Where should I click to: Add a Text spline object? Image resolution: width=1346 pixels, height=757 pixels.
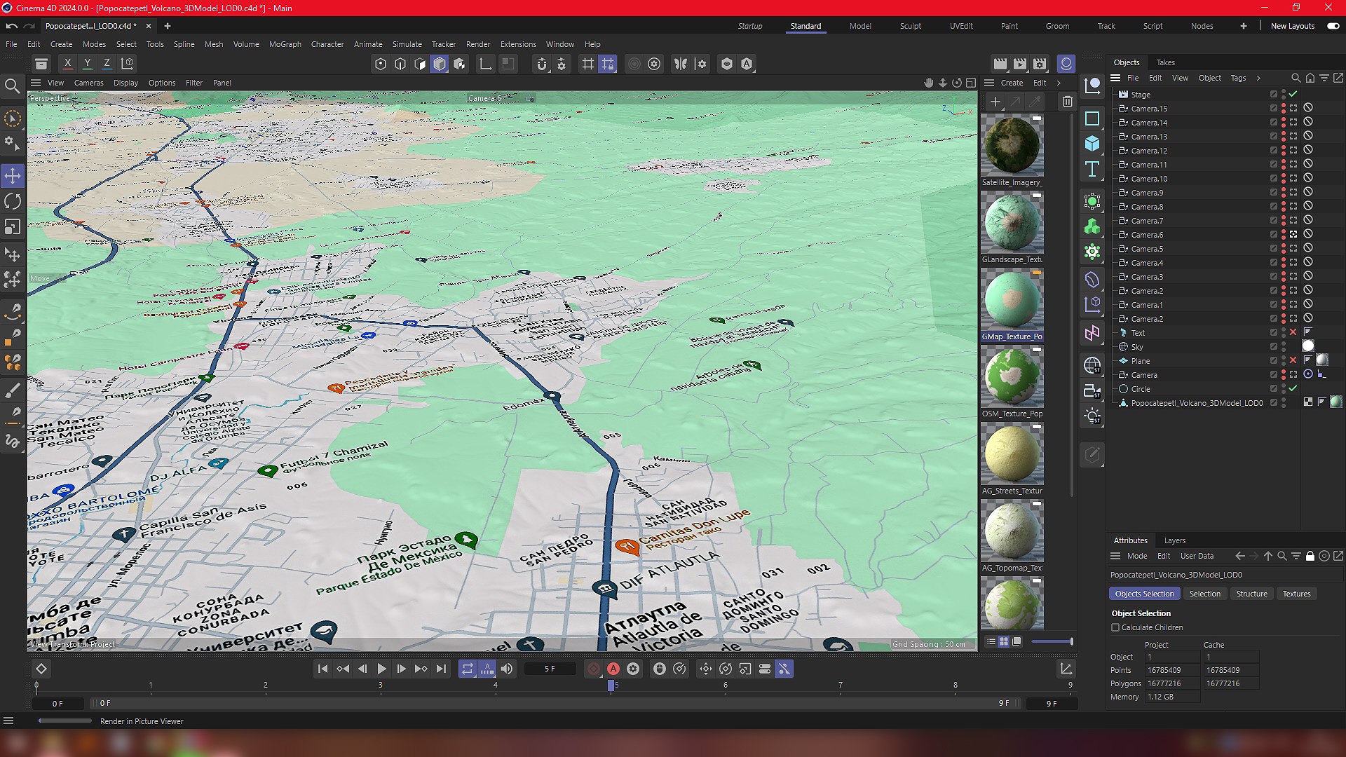click(x=1092, y=169)
